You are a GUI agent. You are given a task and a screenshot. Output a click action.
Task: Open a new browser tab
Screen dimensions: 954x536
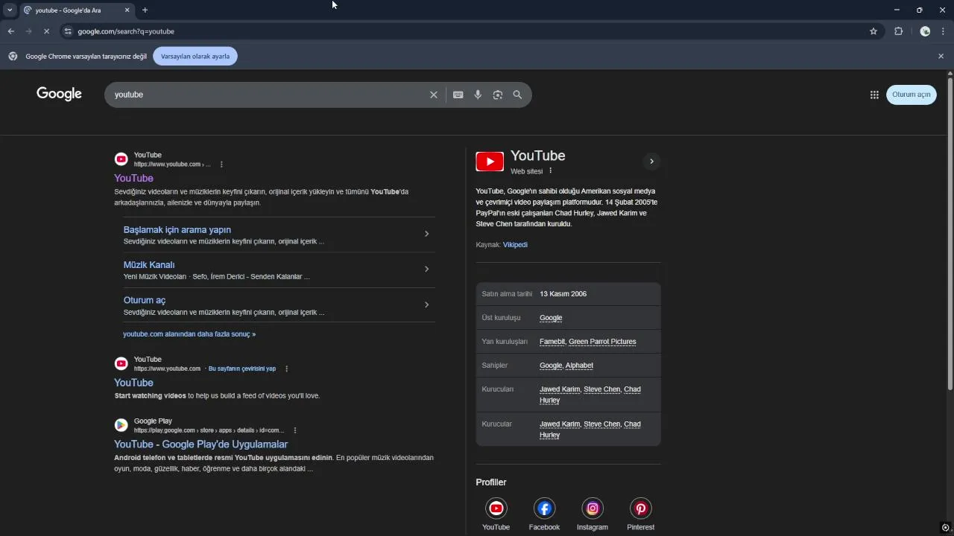(x=145, y=10)
